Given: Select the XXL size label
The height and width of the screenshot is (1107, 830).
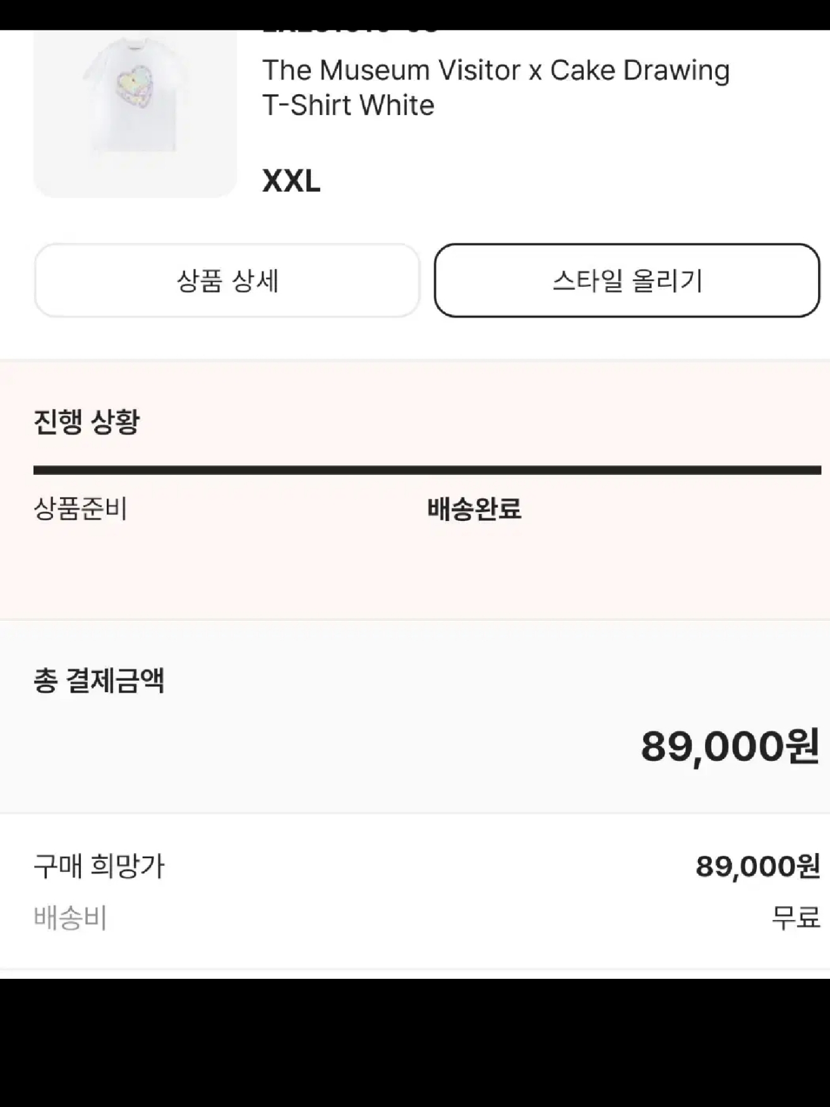Looking at the screenshot, I should click(291, 181).
